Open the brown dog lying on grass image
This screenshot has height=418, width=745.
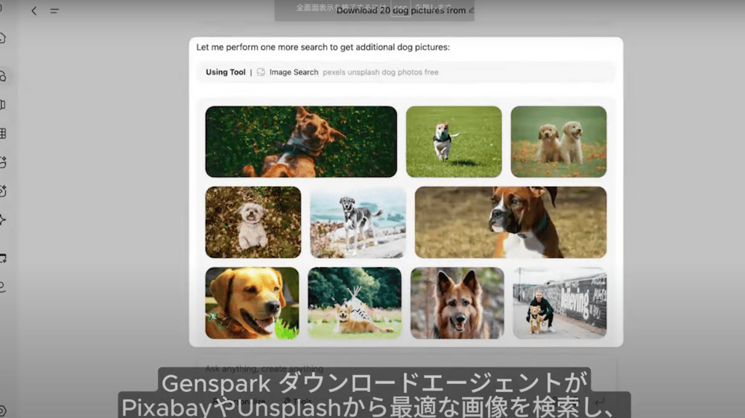[301, 142]
